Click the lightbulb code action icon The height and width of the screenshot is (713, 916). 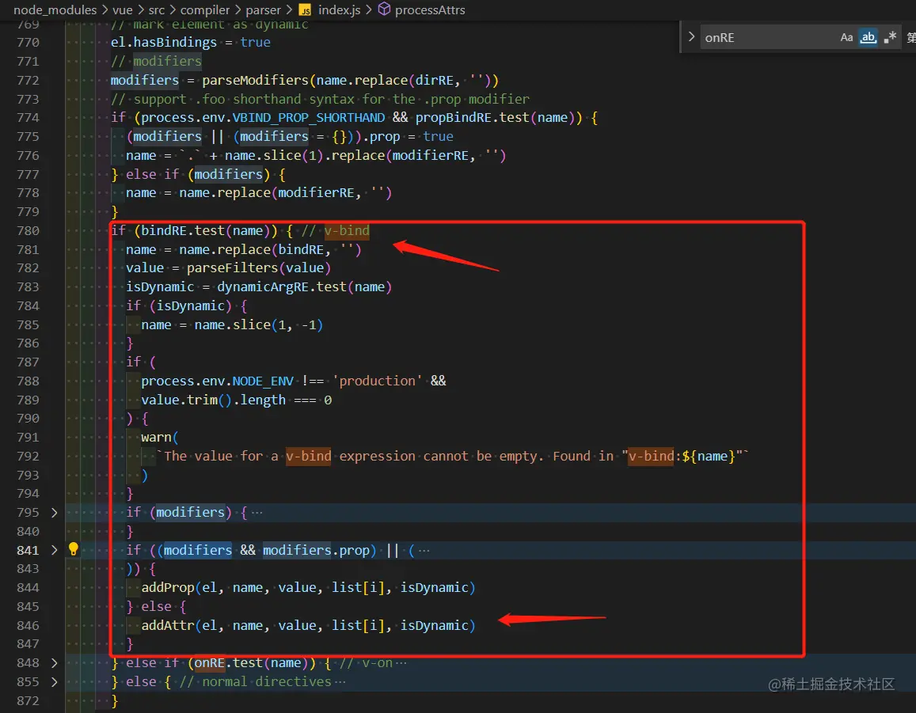pos(73,549)
